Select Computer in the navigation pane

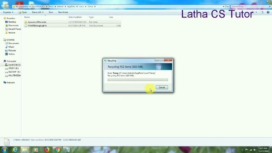pos(11,61)
